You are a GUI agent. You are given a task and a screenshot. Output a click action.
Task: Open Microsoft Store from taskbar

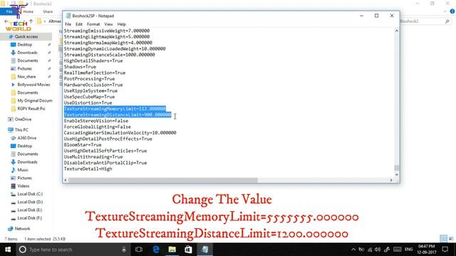[188, 250]
